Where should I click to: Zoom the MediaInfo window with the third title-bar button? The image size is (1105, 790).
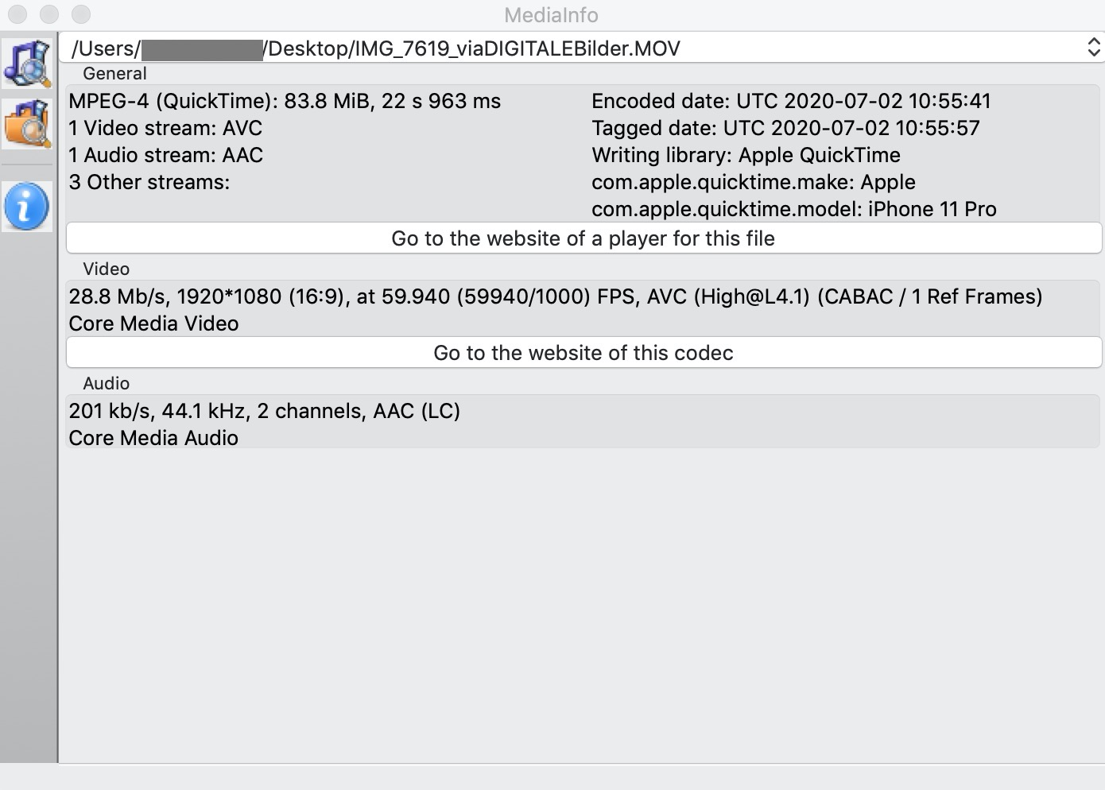(x=80, y=14)
